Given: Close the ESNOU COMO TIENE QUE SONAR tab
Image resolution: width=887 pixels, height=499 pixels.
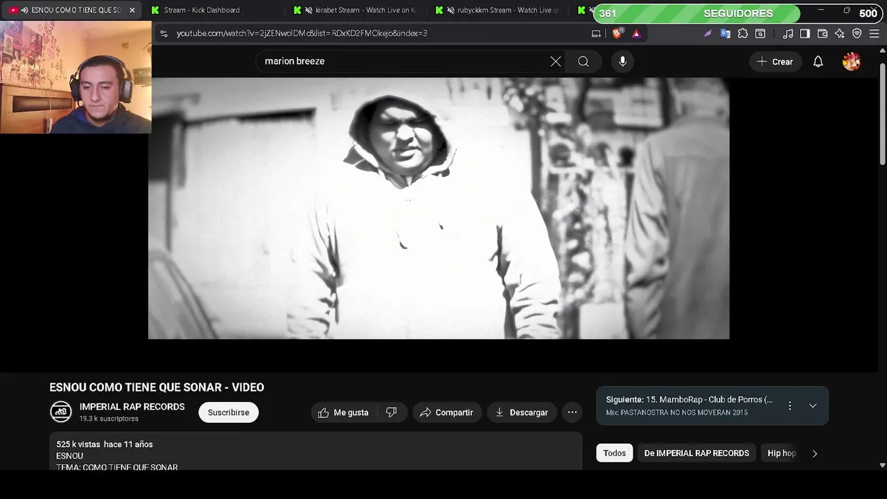Looking at the screenshot, I should [132, 10].
